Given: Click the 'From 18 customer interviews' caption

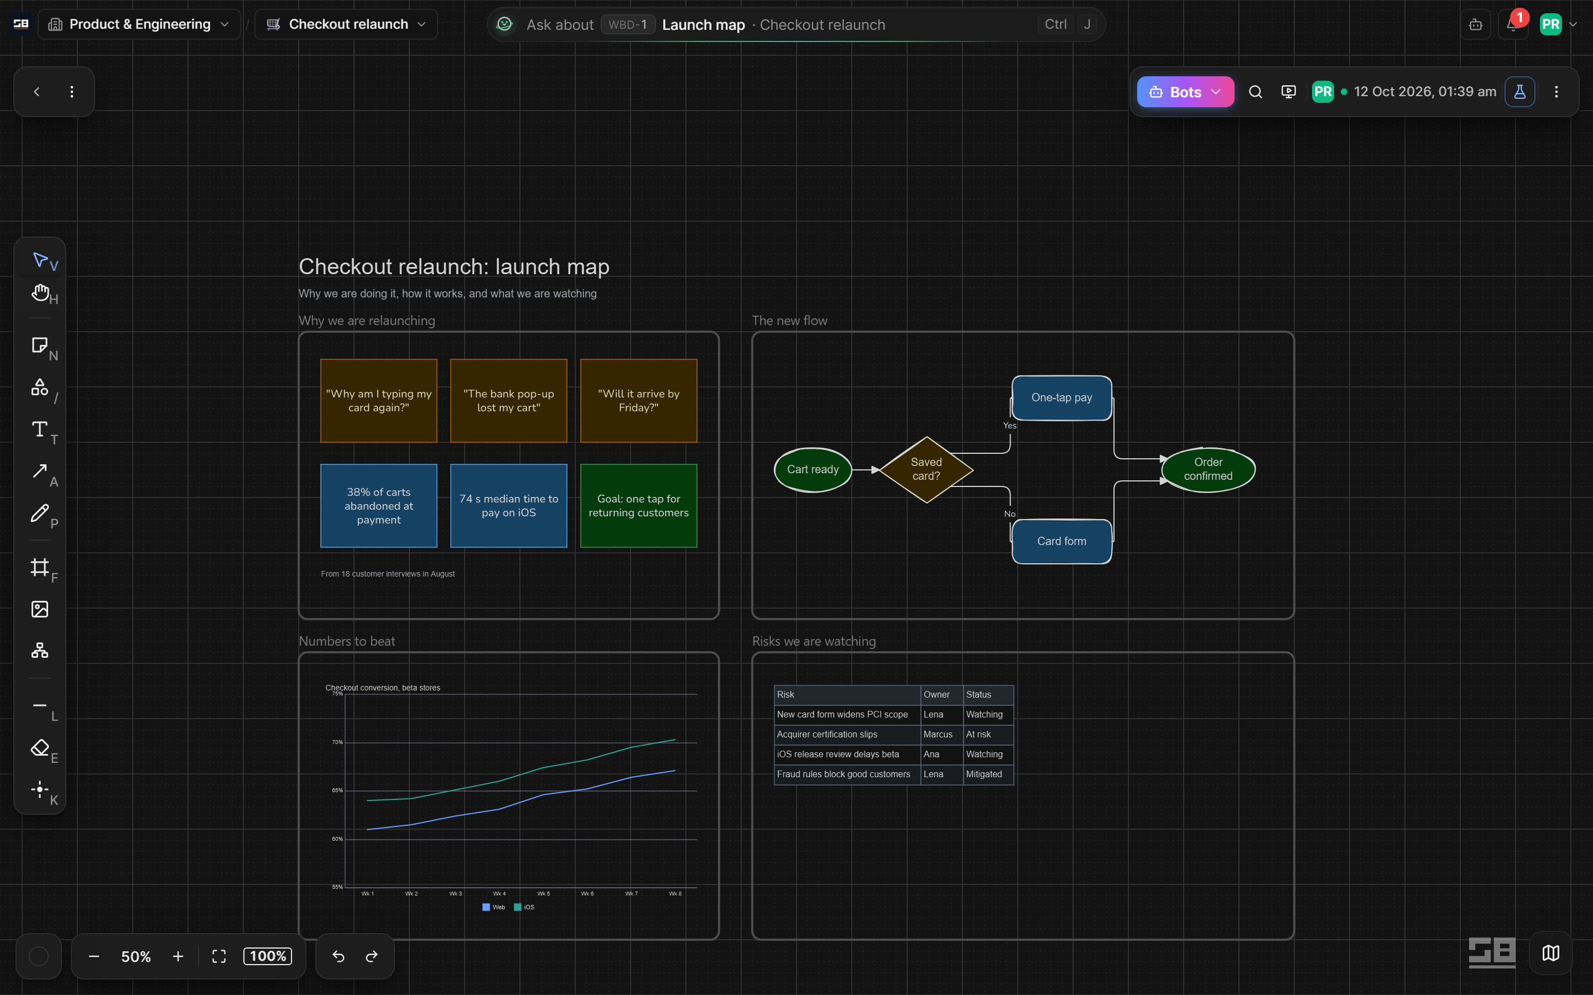Looking at the screenshot, I should (388, 574).
